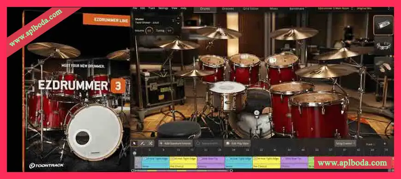
Task: Open the Help menu
Action: pyautogui.click(x=183, y=8)
